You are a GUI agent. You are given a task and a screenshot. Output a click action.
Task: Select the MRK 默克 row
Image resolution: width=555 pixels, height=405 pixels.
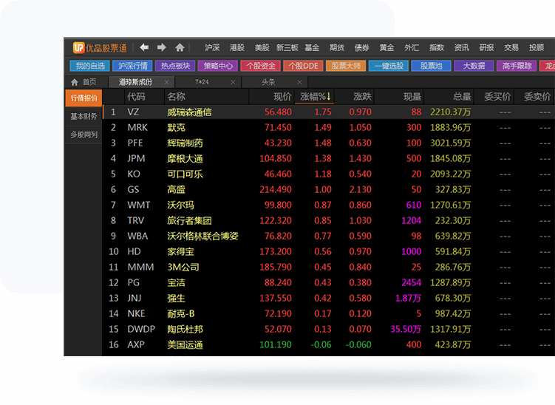point(328,127)
